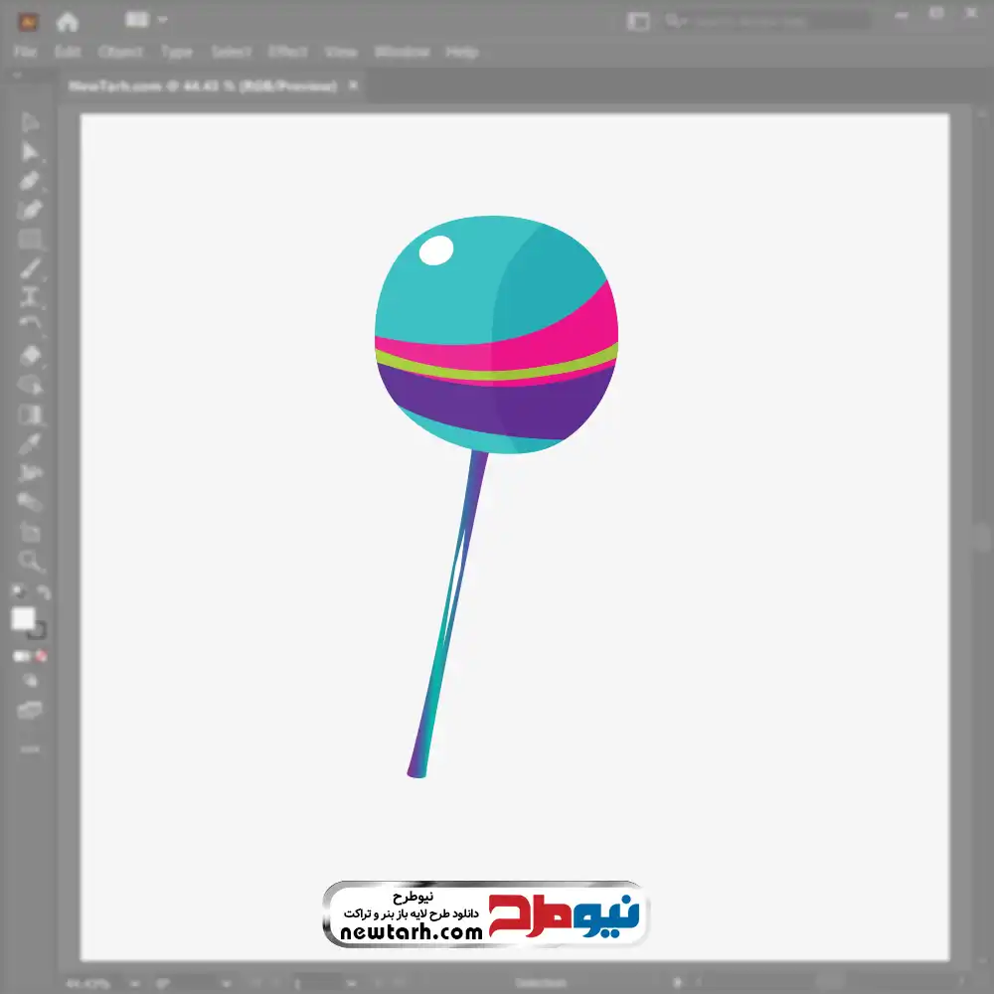Swap fill and stroke colors

[x=44, y=592]
